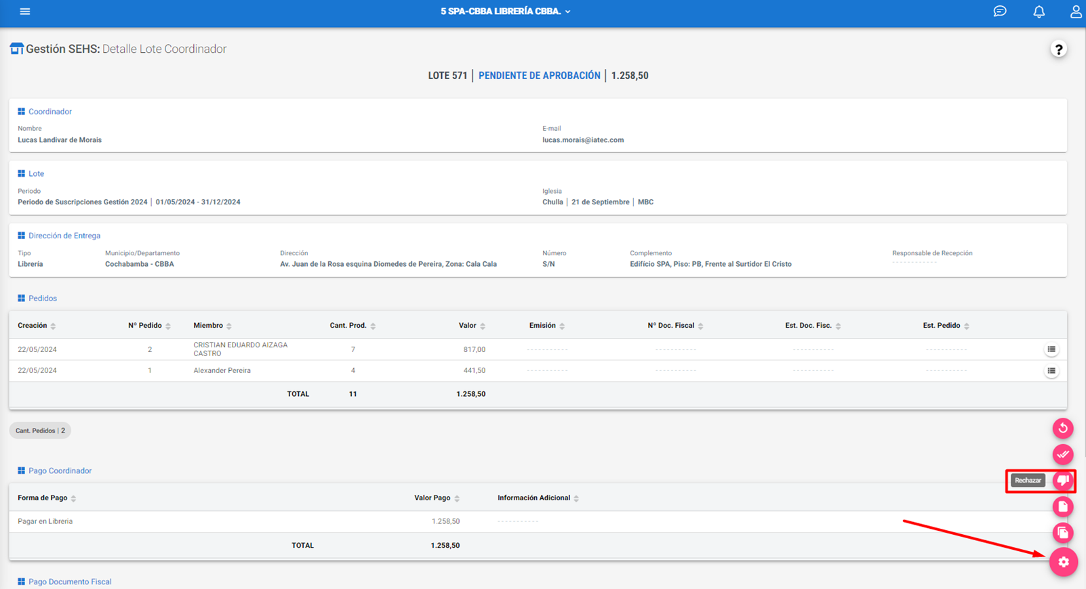The image size is (1086, 589).
Task: Open the 5 SPA-CBBA LIBRERÍA CBBA. entity dropdown
Action: point(506,12)
